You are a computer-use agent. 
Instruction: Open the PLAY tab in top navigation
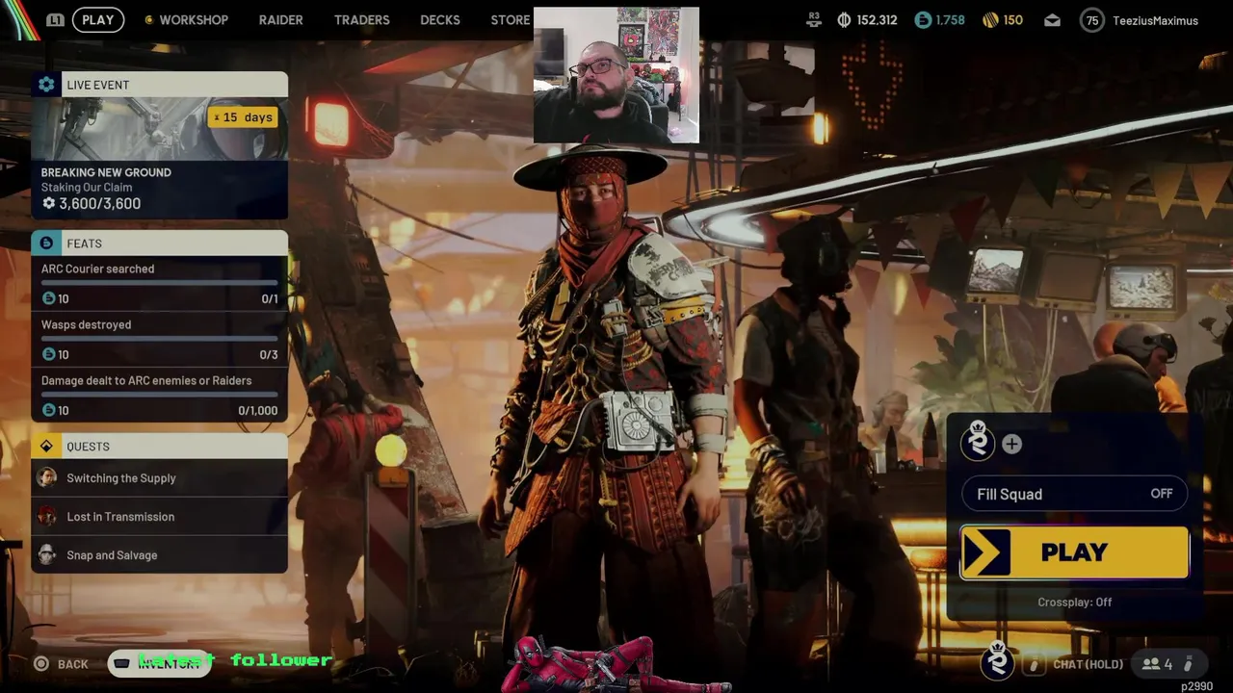pyautogui.click(x=97, y=19)
